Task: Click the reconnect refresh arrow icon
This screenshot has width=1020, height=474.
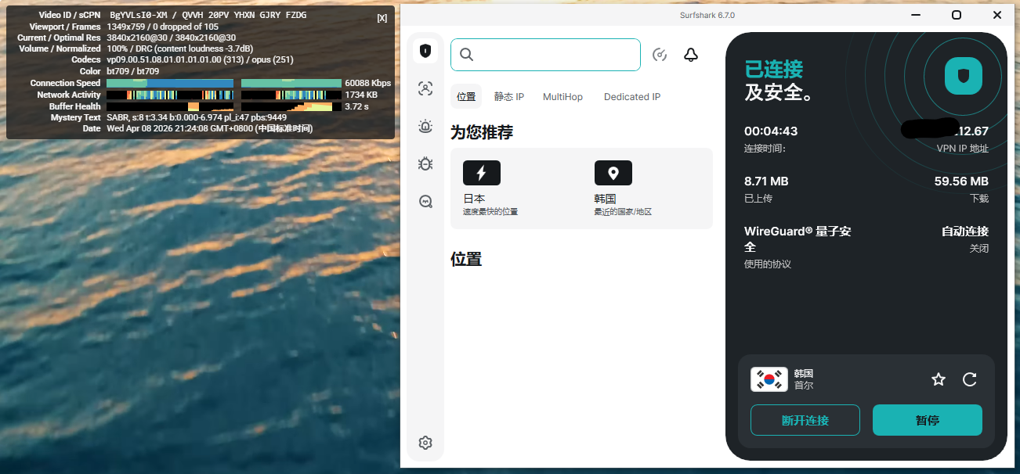Action: 970,379
